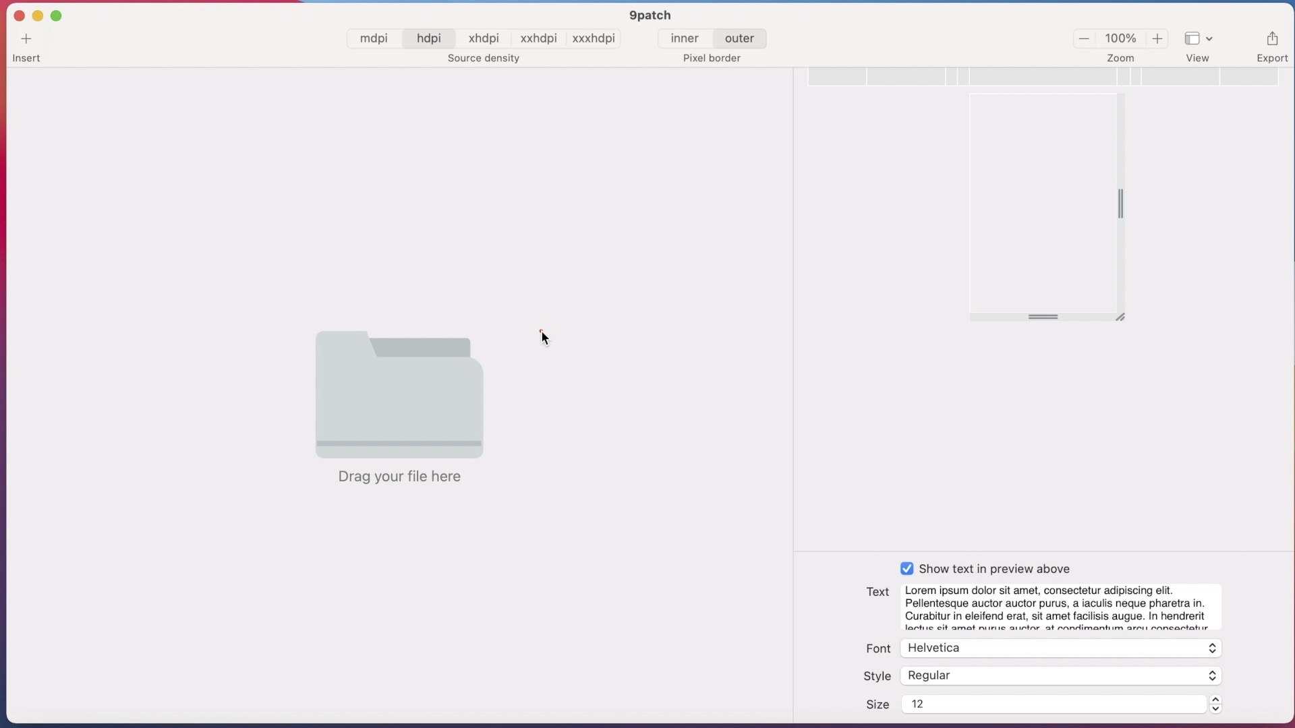Viewport: 1295px width, 728px height.
Task: Click the preview right vertical slider handle
Action: (x=1120, y=204)
